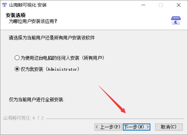Proceed with 下一步(N) button
188x135 pixels.
point(137,127)
